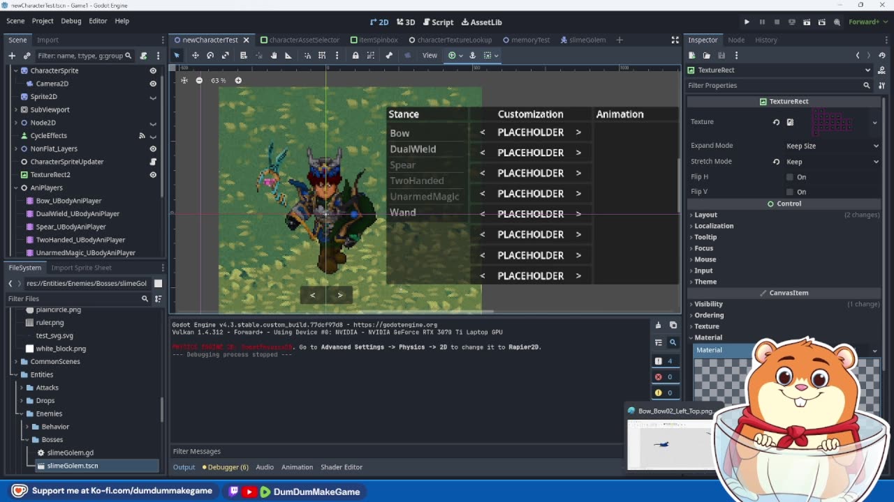Click the Audio bottom panel button
The image size is (894, 502).
click(x=265, y=467)
